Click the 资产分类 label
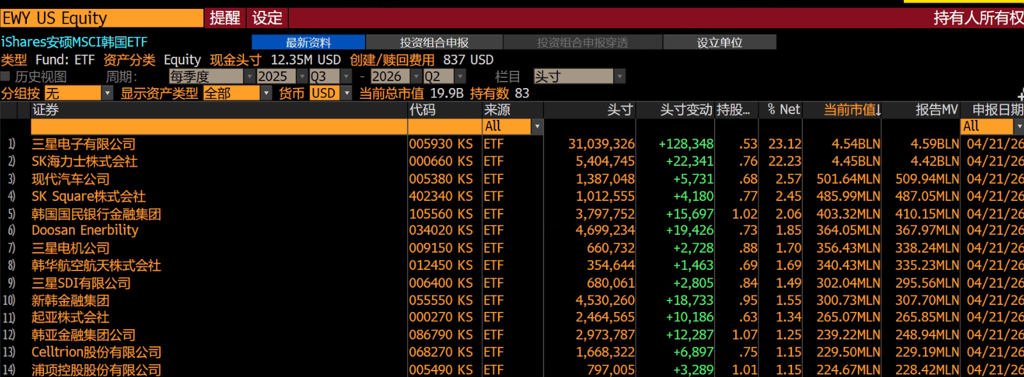Screen dimensions: 1024x377 click(129, 60)
